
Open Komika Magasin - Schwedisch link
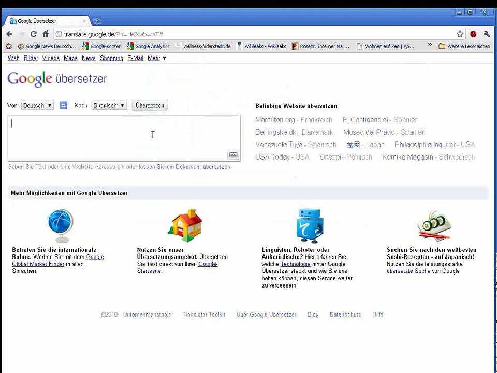tap(428, 157)
